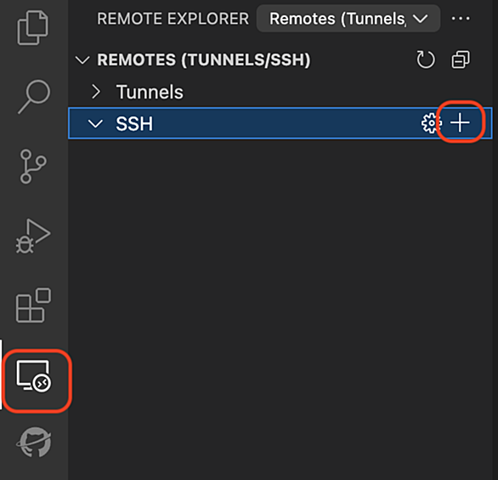
Task: Open the Run and Debug view
Action: (33, 236)
